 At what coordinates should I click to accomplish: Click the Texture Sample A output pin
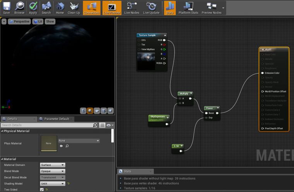tap(164, 59)
